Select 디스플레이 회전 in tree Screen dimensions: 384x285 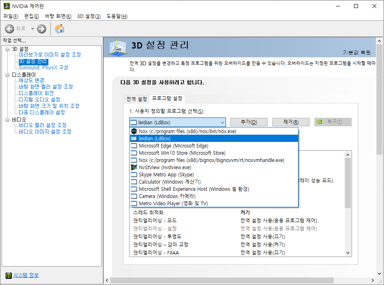click(x=36, y=93)
